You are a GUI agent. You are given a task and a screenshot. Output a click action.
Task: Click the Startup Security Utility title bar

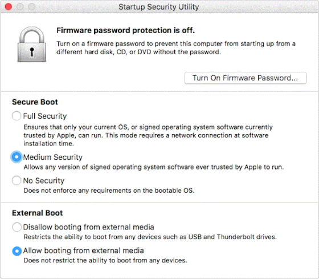[x=159, y=7]
